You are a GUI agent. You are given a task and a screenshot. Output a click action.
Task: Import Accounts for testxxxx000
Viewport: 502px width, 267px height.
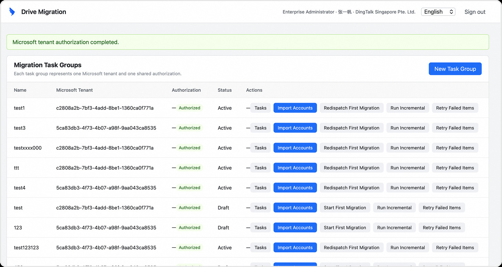295,148
